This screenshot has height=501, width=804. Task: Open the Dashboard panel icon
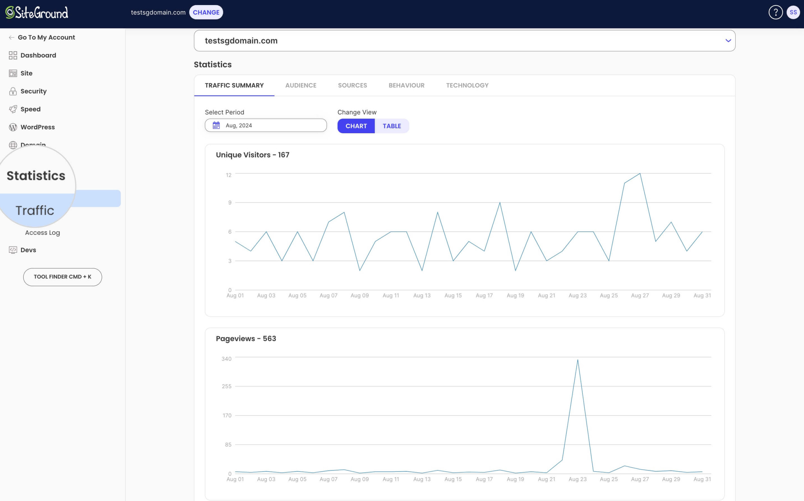13,55
